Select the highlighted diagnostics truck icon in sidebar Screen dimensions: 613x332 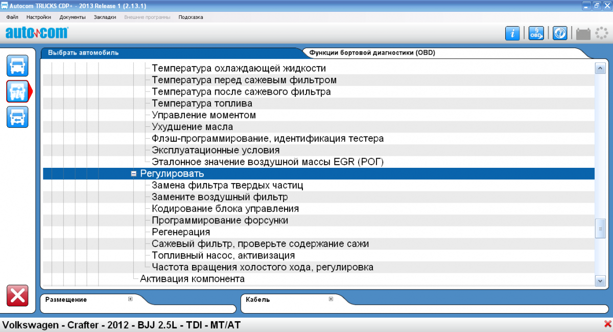(17, 91)
